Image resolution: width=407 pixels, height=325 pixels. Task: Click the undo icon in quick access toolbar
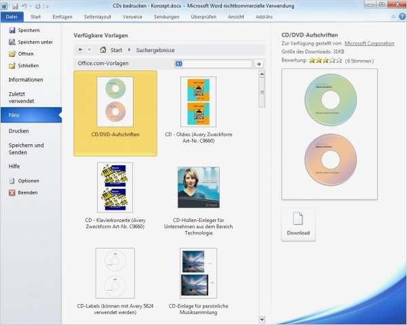pyautogui.click(x=24, y=6)
